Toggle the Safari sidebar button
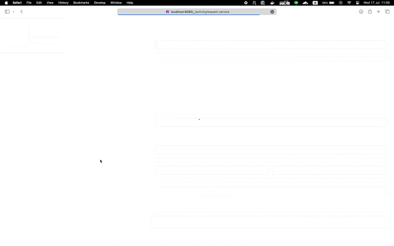394x246 pixels. pyautogui.click(x=7, y=11)
